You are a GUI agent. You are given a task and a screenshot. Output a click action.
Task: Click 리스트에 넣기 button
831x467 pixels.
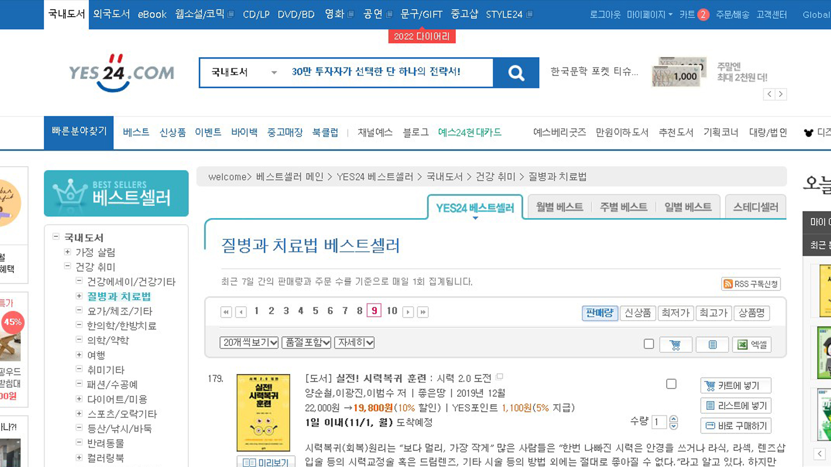click(736, 406)
